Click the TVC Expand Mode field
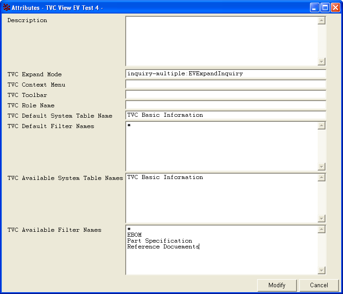The height and width of the screenshot is (294, 343). [225, 74]
